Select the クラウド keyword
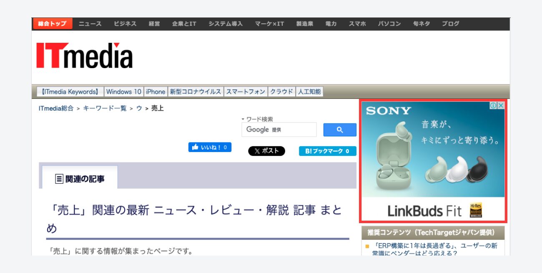Screen dimensions: 542x273 click(281, 92)
